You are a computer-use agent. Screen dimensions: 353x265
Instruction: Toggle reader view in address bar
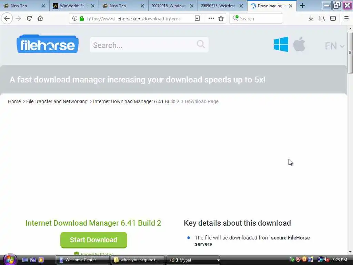(x=197, y=19)
